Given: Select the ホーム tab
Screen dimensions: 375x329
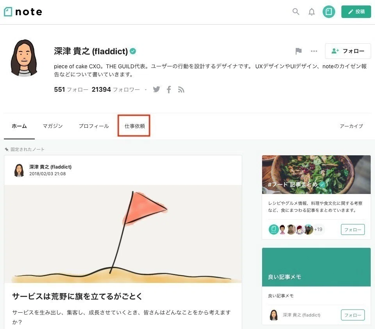Looking at the screenshot, I should 19,126.
